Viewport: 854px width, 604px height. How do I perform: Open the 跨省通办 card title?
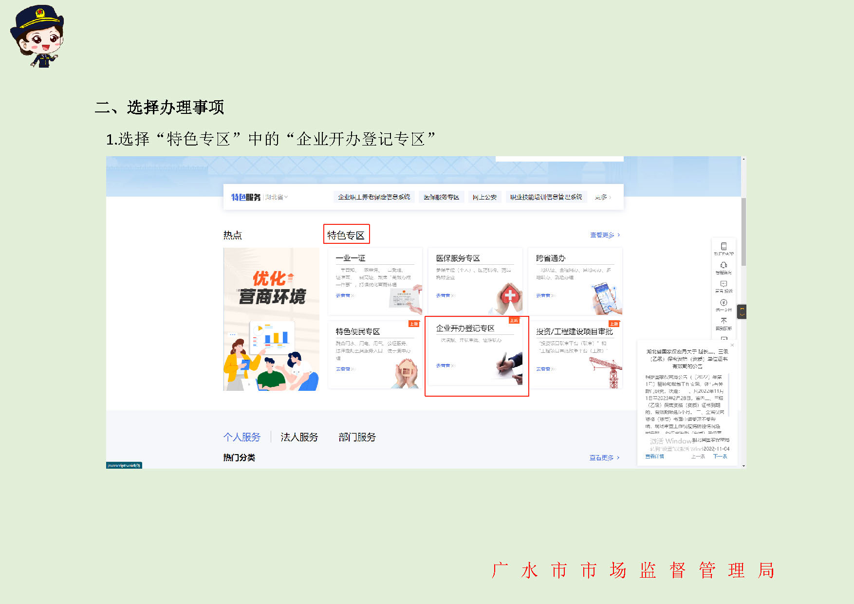tap(551, 258)
